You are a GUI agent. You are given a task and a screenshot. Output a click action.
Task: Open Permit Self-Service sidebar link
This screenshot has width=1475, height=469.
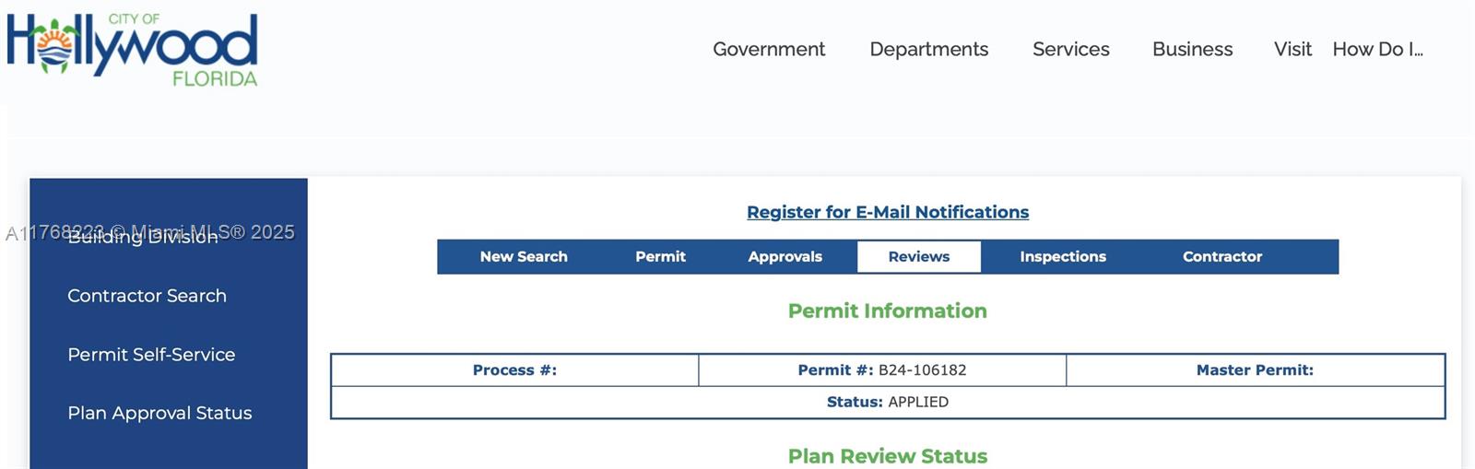151,355
